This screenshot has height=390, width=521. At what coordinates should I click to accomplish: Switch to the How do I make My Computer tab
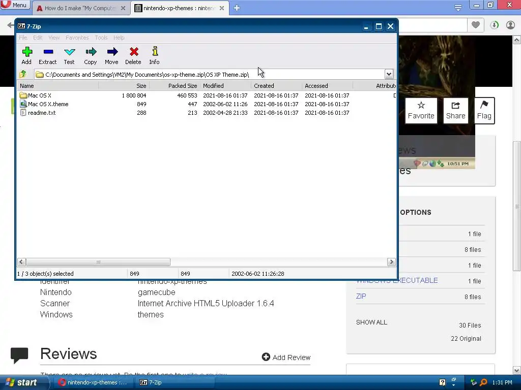click(x=80, y=8)
